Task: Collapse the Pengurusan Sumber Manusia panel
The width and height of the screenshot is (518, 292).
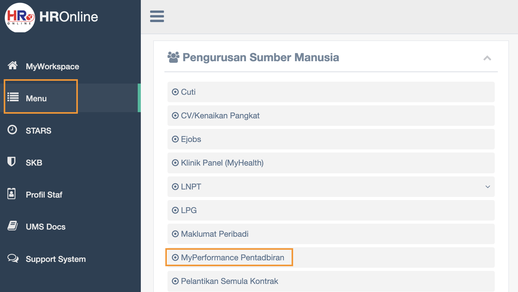Action: [487, 58]
